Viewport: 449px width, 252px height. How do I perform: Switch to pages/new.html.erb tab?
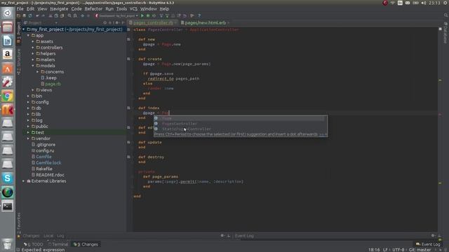pos(205,22)
